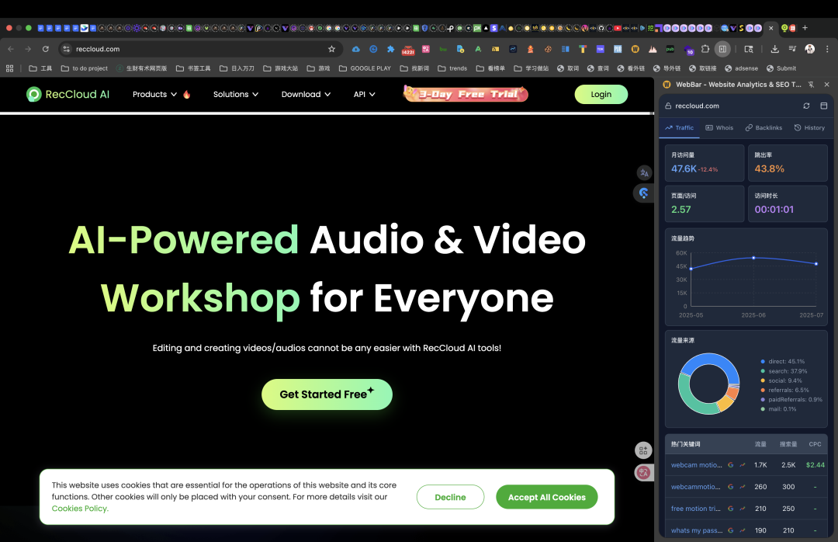Click the free motion tri... keyword
This screenshot has width=838, height=542.
pyautogui.click(x=696, y=509)
